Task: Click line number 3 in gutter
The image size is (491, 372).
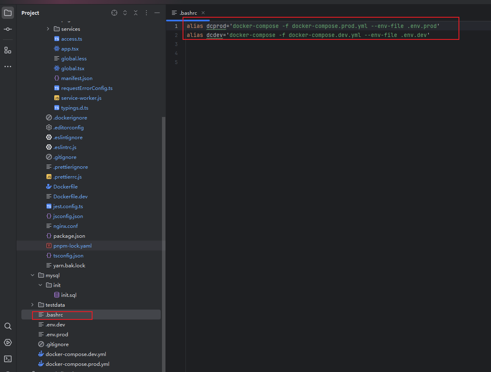Action: coord(176,44)
